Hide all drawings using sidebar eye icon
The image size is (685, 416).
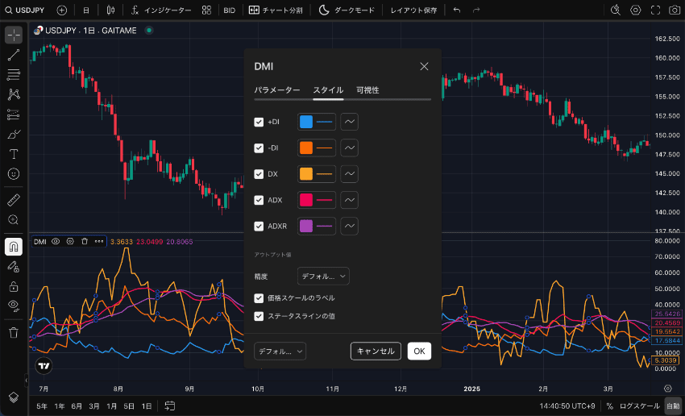[14, 306]
